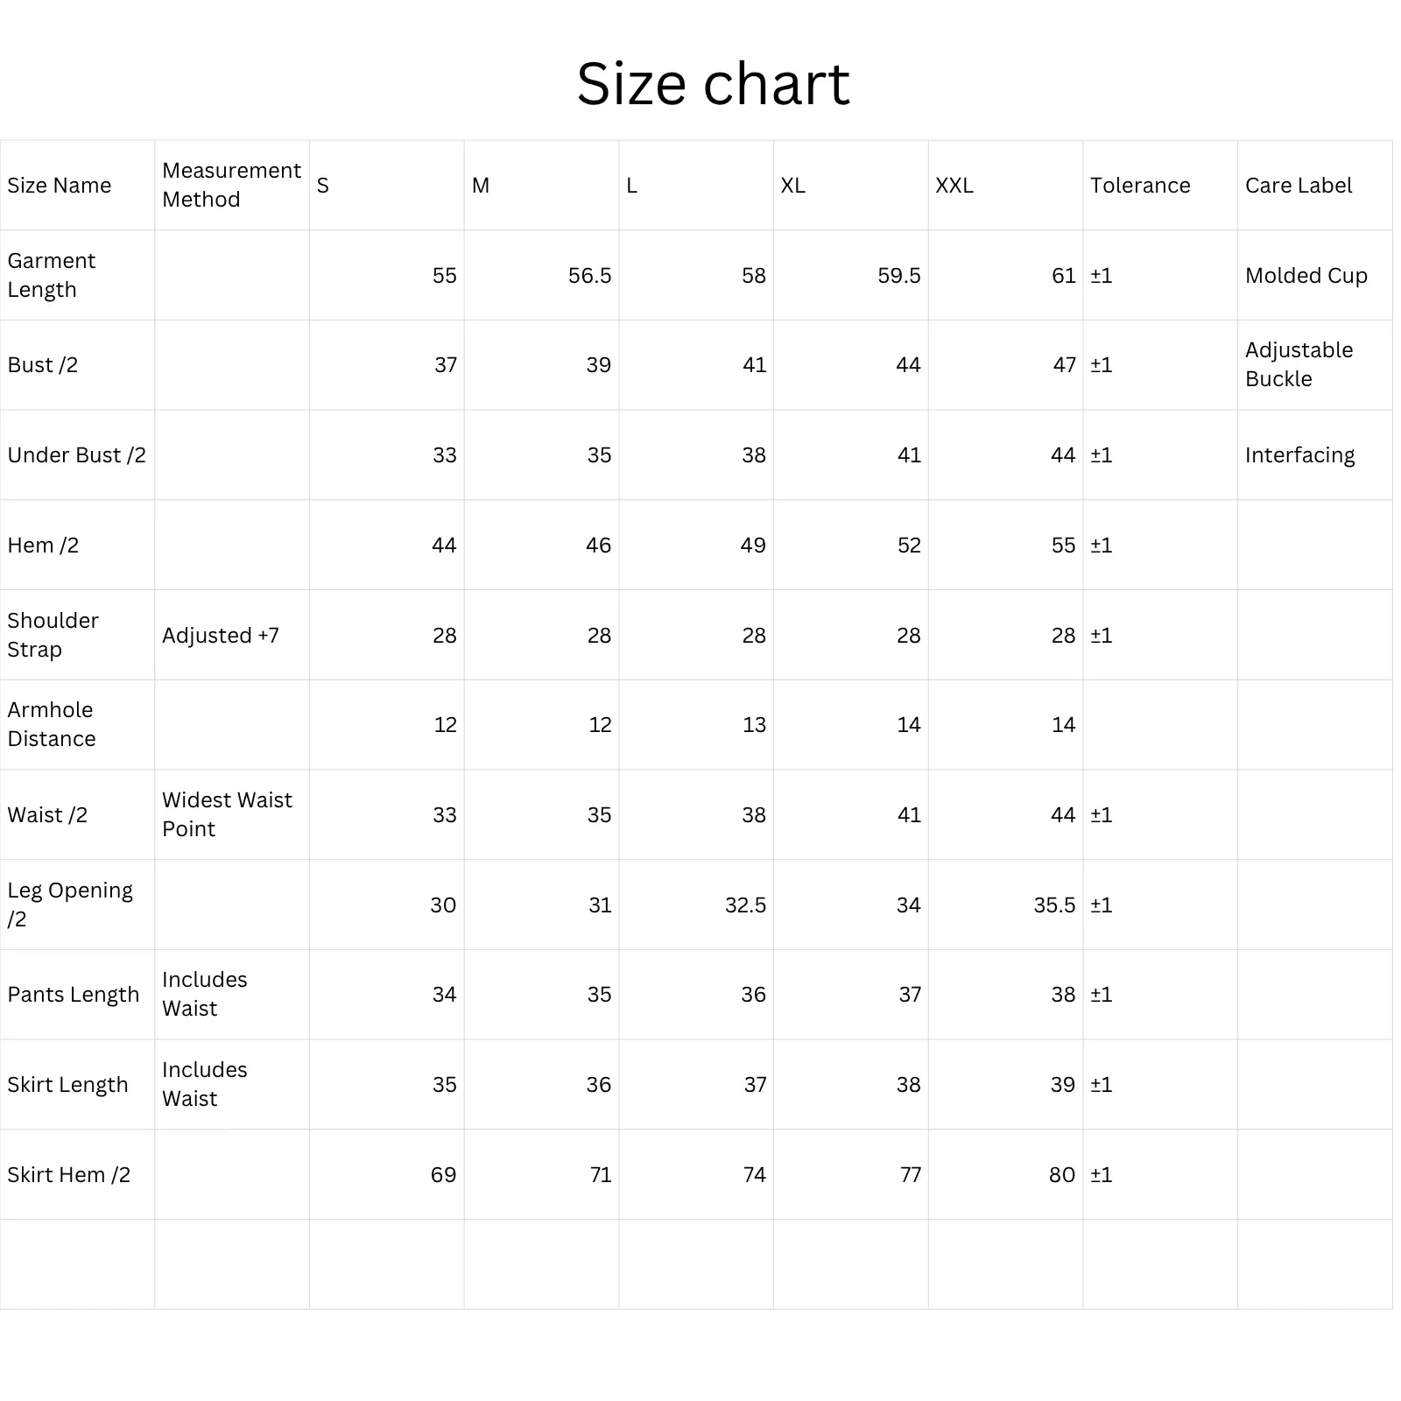Select the 32.5 Leg Opening value
Screen dimensions: 1401x1401
coord(745,905)
